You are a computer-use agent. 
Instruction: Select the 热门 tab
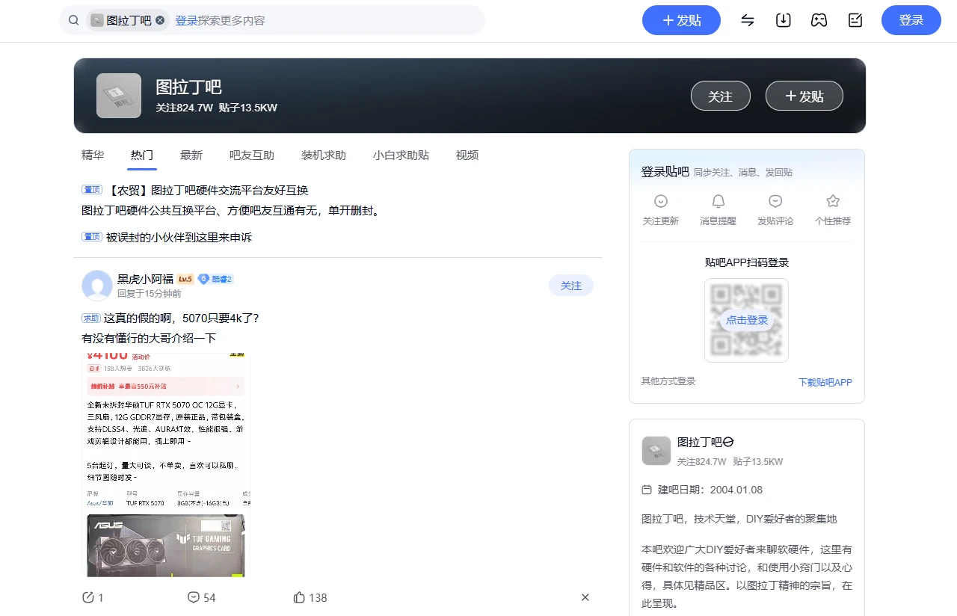(x=142, y=155)
